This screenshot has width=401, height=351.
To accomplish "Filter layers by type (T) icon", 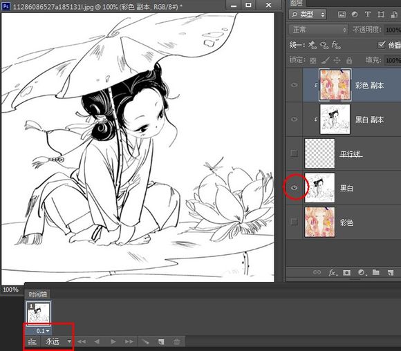I will [x=368, y=15].
